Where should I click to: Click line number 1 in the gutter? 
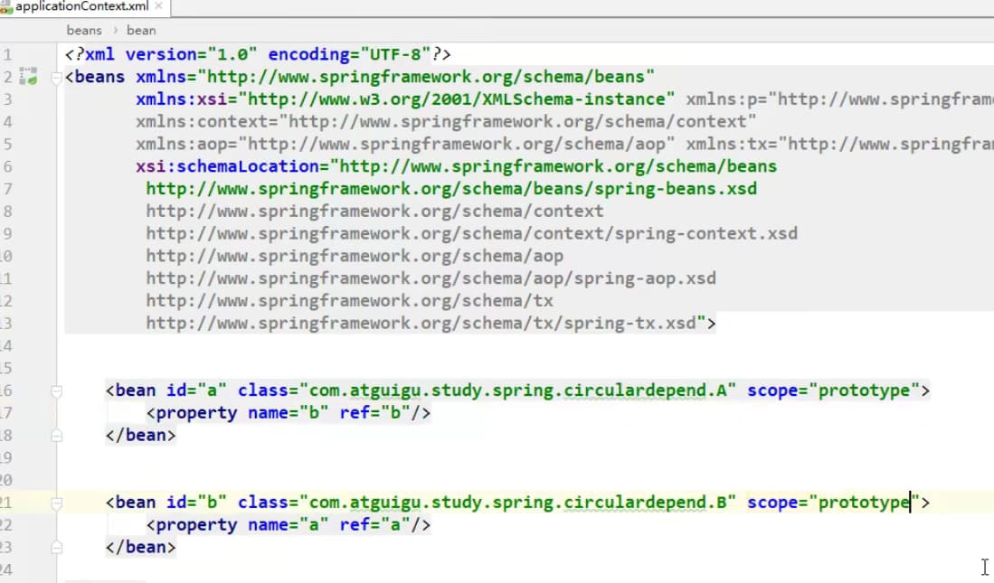pyautogui.click(x=7, y=54)
